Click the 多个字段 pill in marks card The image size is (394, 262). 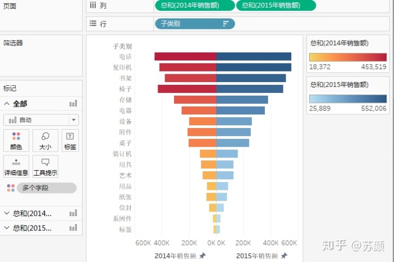(x=47, y=188)
